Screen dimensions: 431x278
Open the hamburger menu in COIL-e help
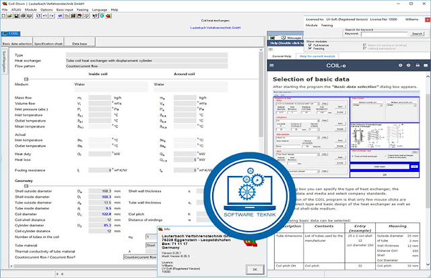click(272, 65)
